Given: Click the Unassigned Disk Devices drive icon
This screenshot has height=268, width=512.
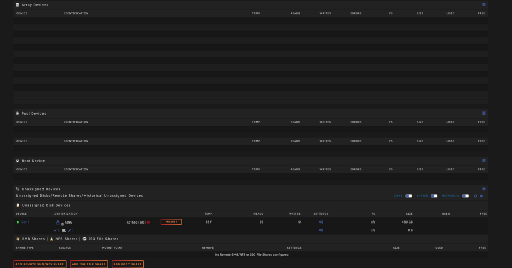Looking at the screenshot, I should 18,206.
